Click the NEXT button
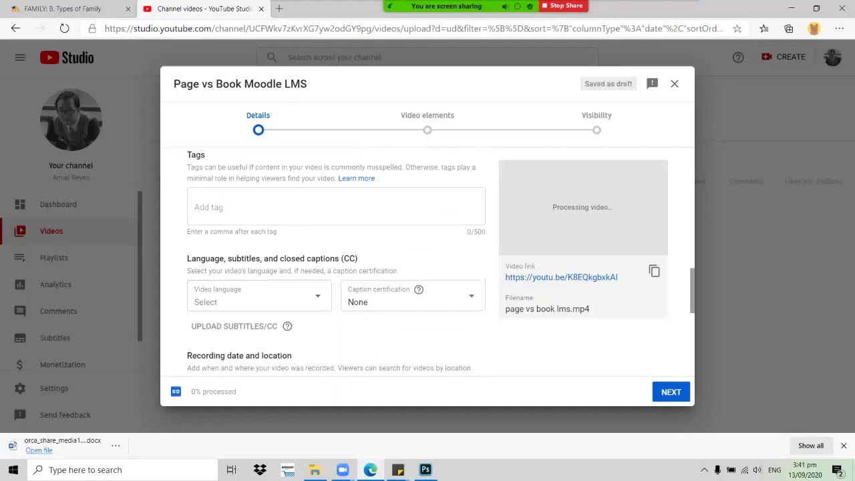The image size is (855, 481). coord(671,392)
